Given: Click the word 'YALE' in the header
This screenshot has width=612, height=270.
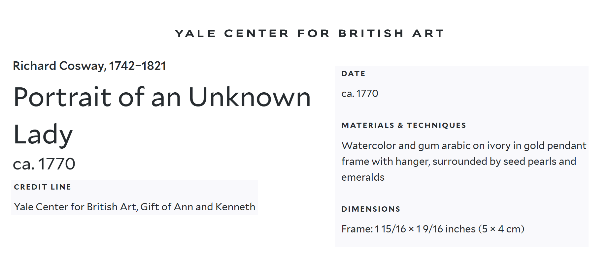Looking at the screenshot, I should pyautogui.click(x=195, y=33).
